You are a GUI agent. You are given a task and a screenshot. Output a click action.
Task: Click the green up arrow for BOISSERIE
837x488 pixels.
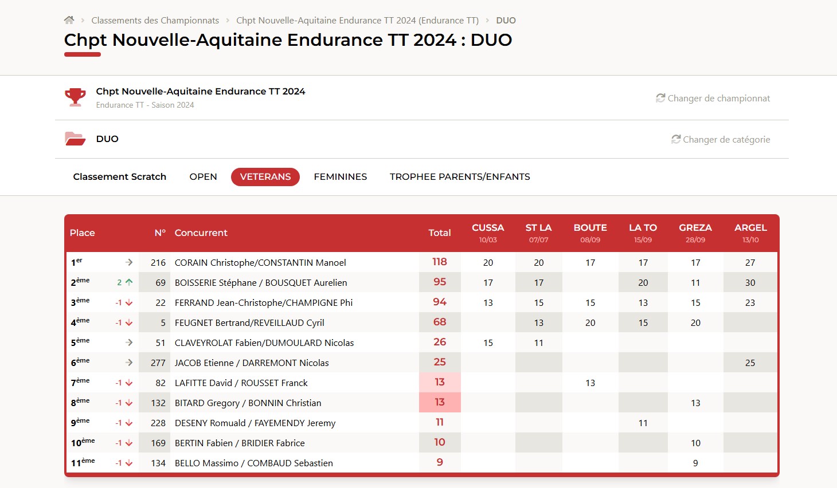129,282
